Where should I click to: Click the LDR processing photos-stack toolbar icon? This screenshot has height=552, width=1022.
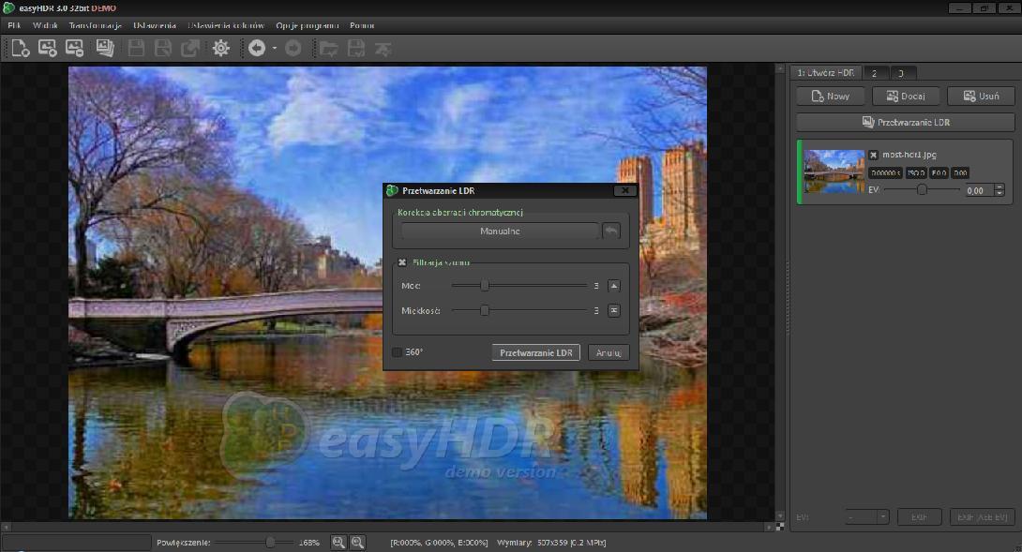(x=105, y=48)
